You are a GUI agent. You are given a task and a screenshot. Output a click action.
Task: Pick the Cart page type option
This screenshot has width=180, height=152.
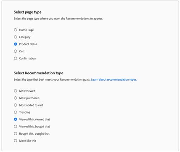click(x=16, y=51)
